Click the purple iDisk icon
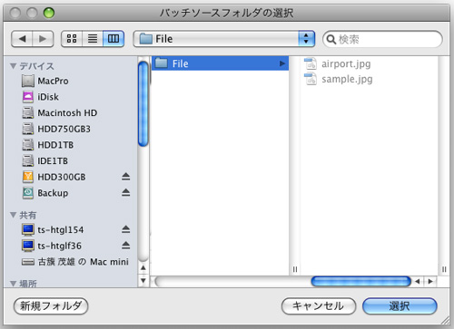454x329 pixels. point(28,97)
